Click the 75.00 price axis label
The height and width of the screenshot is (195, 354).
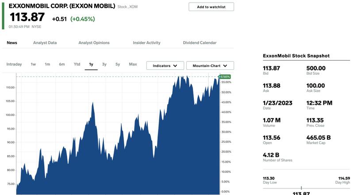tap(11, 184)
